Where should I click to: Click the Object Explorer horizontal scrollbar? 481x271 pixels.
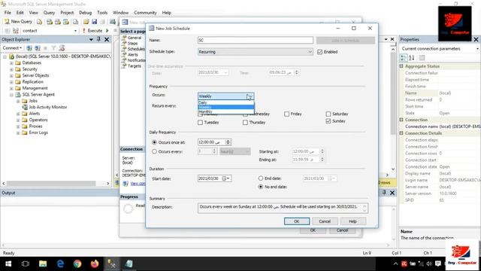(x=51, y=184)
